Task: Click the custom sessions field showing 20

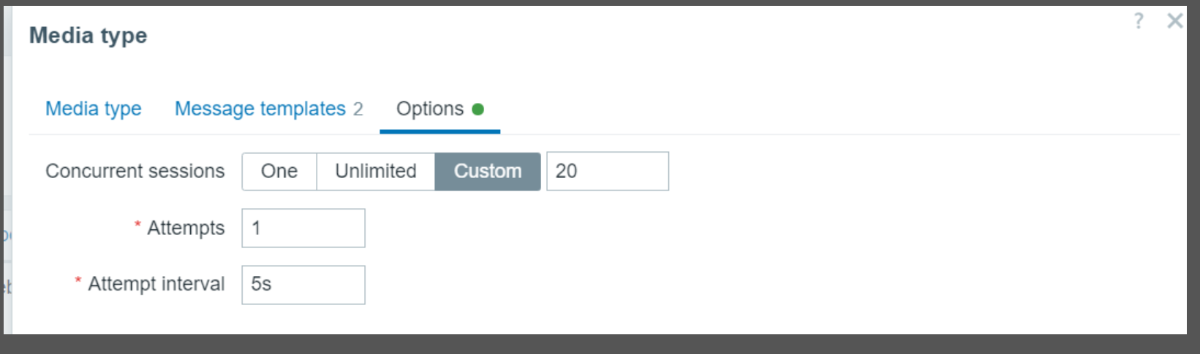Action: [x=607, y=172]
